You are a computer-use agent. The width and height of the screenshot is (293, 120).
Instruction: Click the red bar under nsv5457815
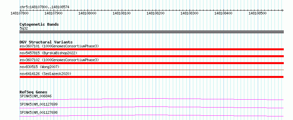tap(151, 56)
